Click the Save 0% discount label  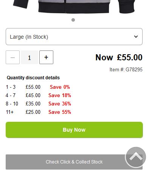(x=60, y=87)
